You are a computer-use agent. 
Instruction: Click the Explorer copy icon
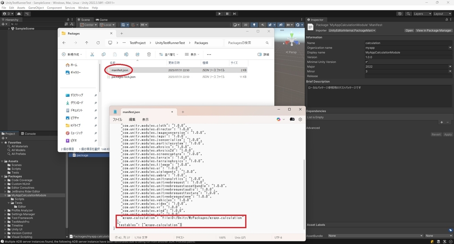(x=103, y=54)
